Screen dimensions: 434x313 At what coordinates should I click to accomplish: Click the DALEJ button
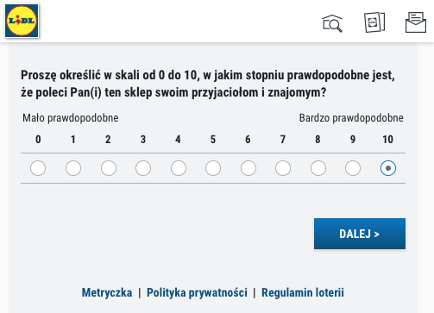[x=360, y=234]
